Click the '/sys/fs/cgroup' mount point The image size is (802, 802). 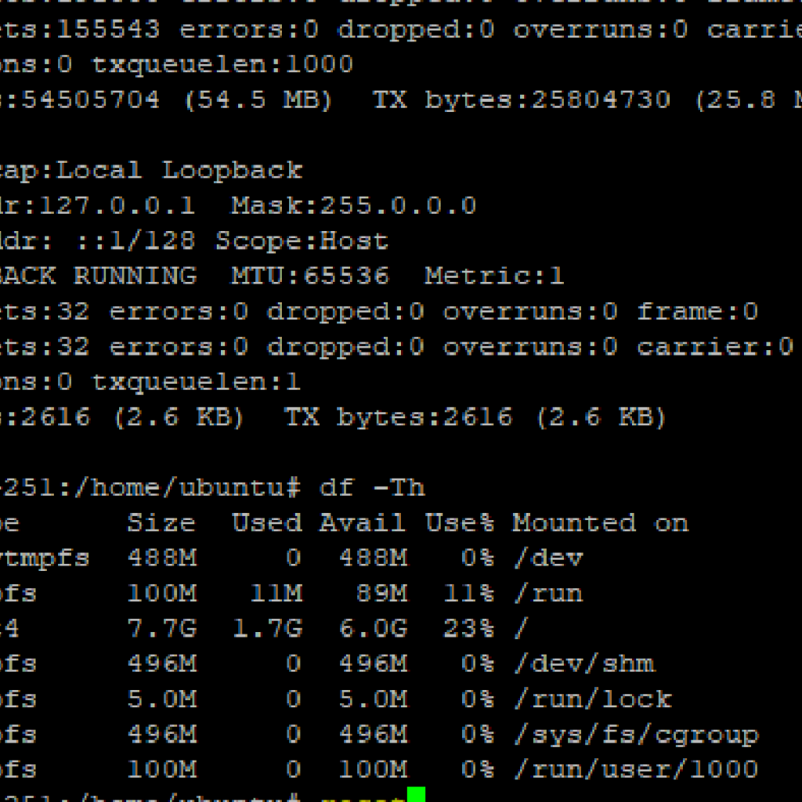[x=636, y=735]
